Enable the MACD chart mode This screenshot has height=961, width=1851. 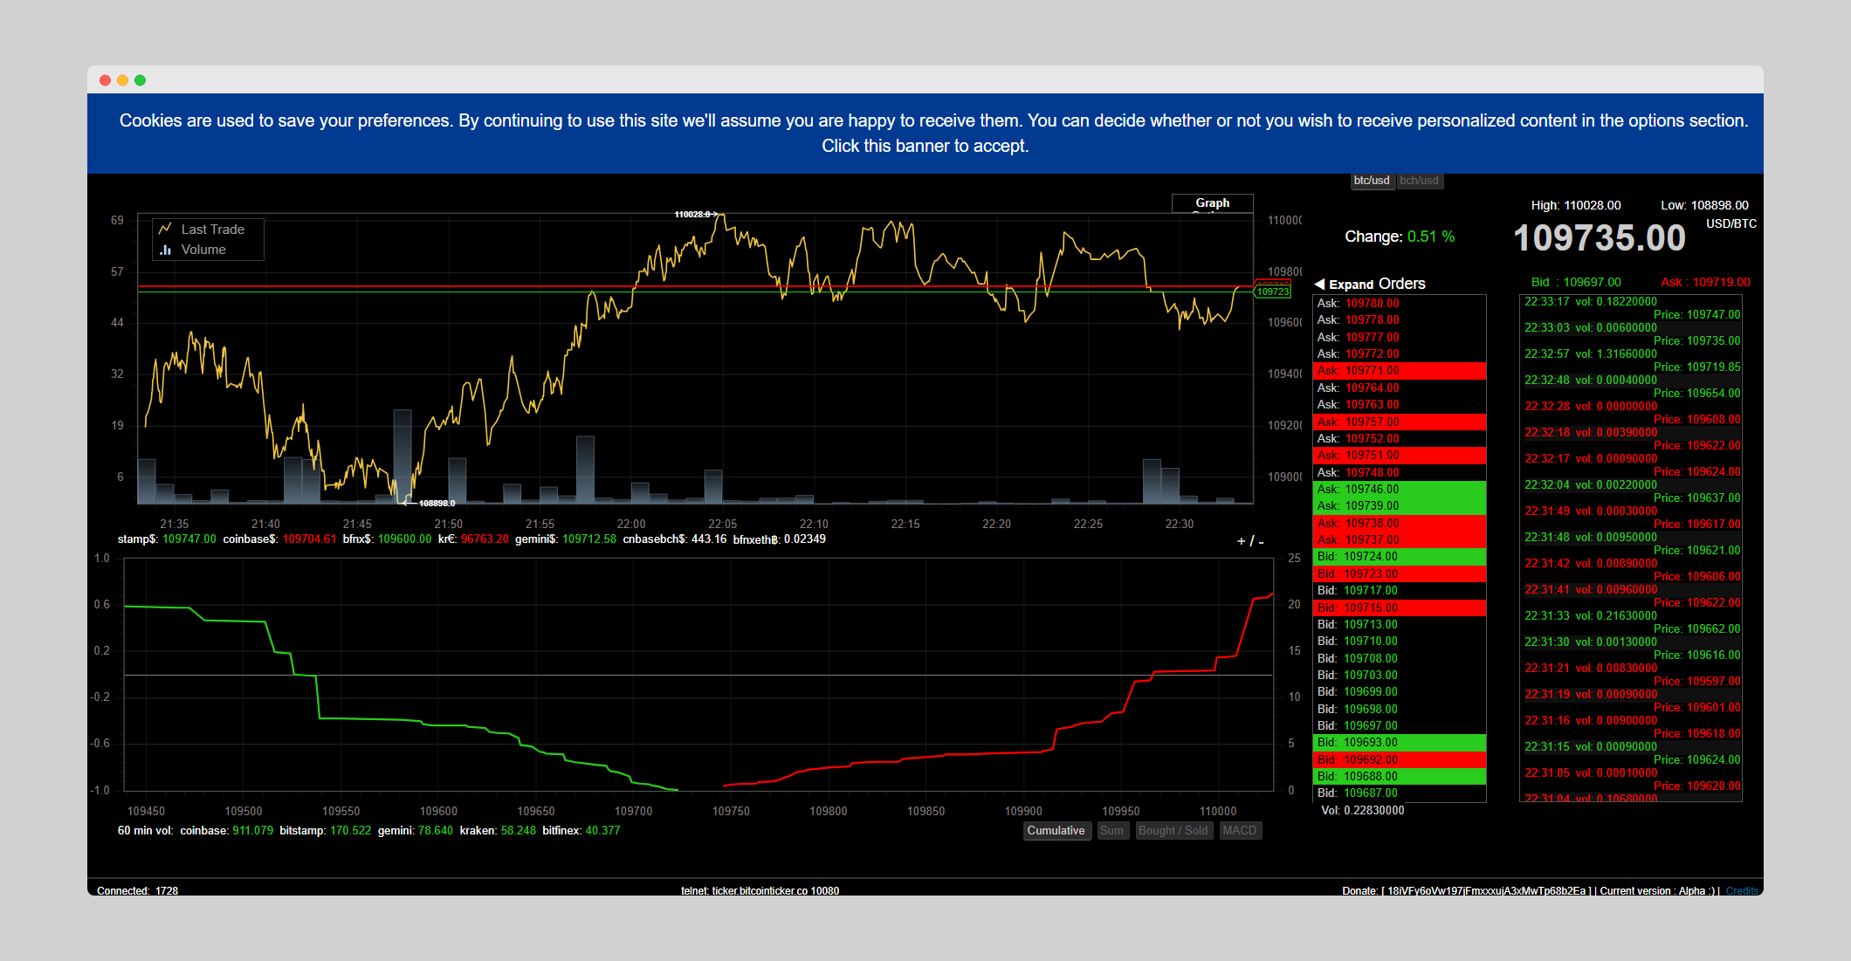tap(1239, 830)
